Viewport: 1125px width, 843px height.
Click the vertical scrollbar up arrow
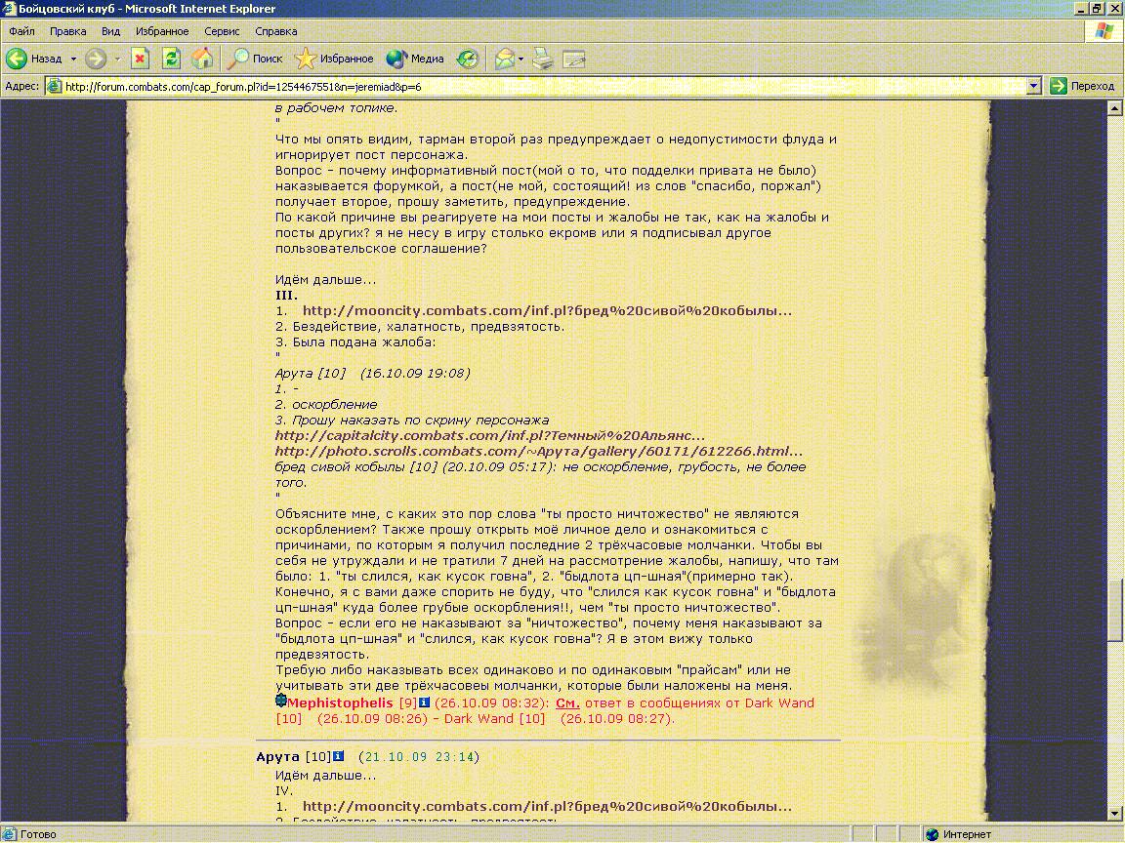pyautogui.click(x=1115, y=109)
